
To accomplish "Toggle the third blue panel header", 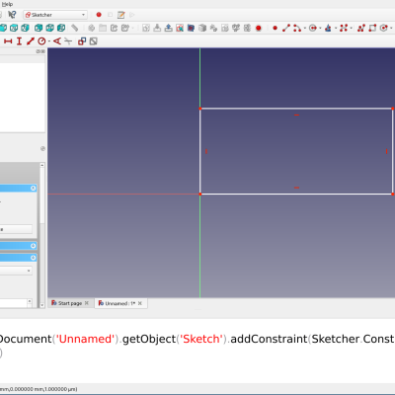I will [33, 258].
